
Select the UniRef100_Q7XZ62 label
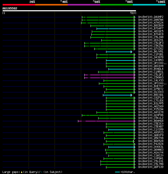click(x=151, y=49)
